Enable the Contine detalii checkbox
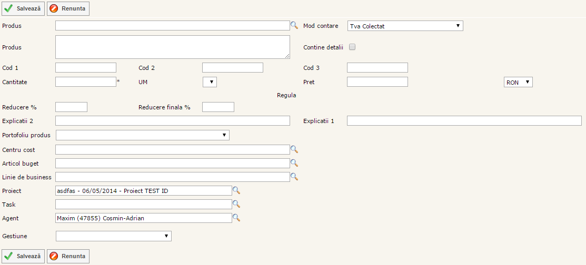 (x=352, y=47)
